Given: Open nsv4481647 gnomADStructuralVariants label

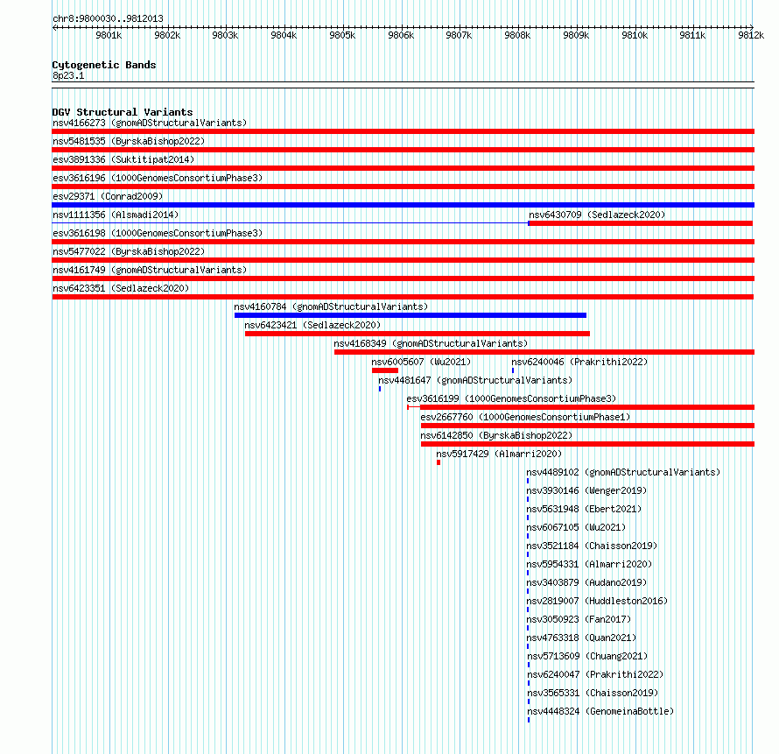Looking at the screenshot, I should 475,380.
